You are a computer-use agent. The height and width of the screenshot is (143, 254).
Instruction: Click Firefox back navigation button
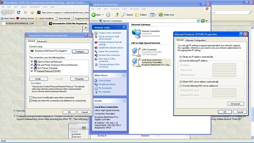(x=4, y=12)
